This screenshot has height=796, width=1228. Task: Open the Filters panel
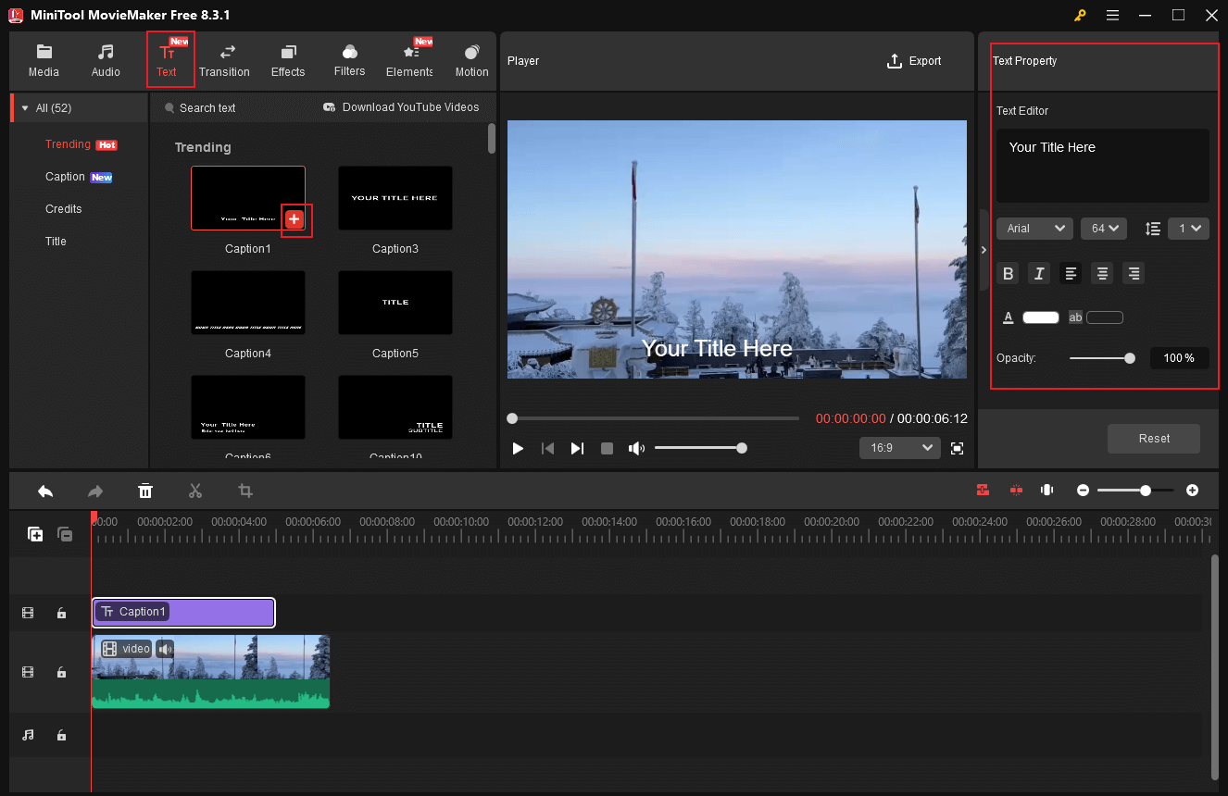pyautogui.click(x=349, y=60)
